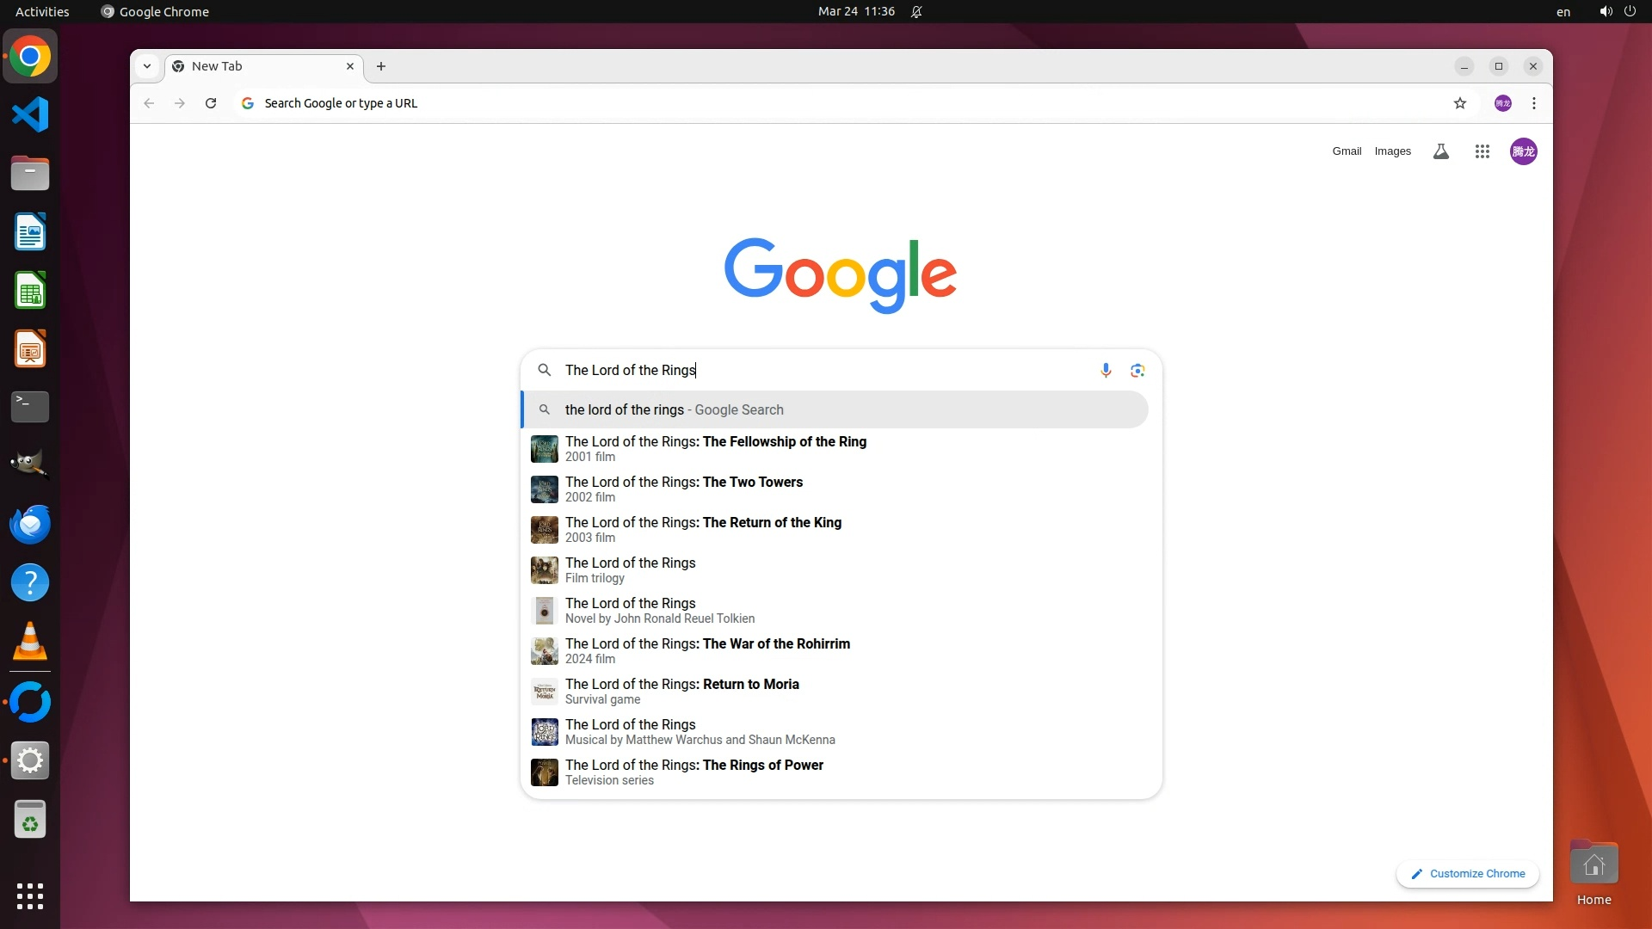Select The Two Towers suggestion
This screenshot has height=929, width=1652.
[x=684, y=489]
